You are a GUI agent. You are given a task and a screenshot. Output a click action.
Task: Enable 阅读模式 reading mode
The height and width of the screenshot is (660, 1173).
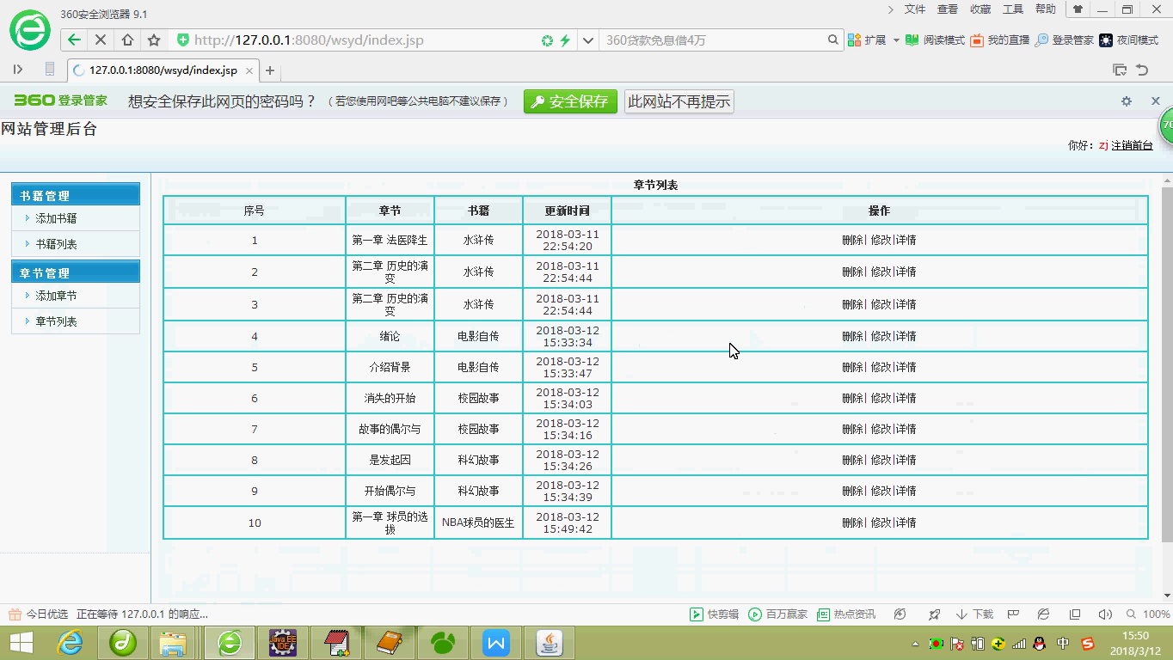pos(935,40)
